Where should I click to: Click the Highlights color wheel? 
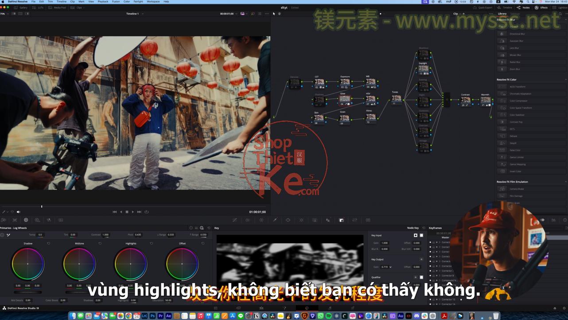(x=131, y=264)
